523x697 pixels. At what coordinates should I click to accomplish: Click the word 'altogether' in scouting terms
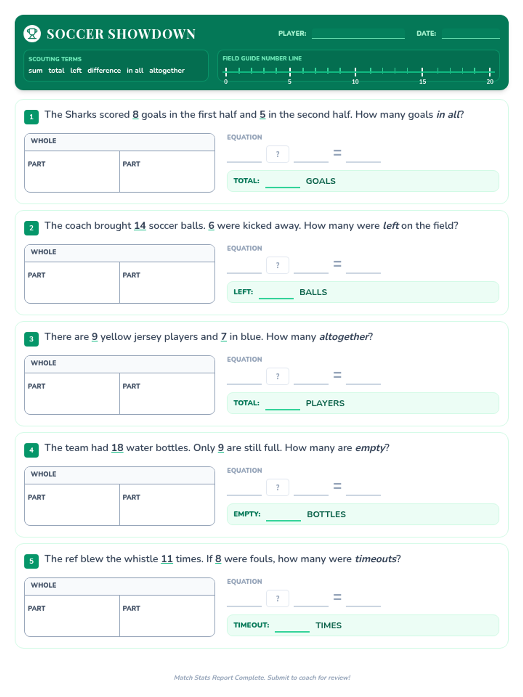(x=167, y=71)
